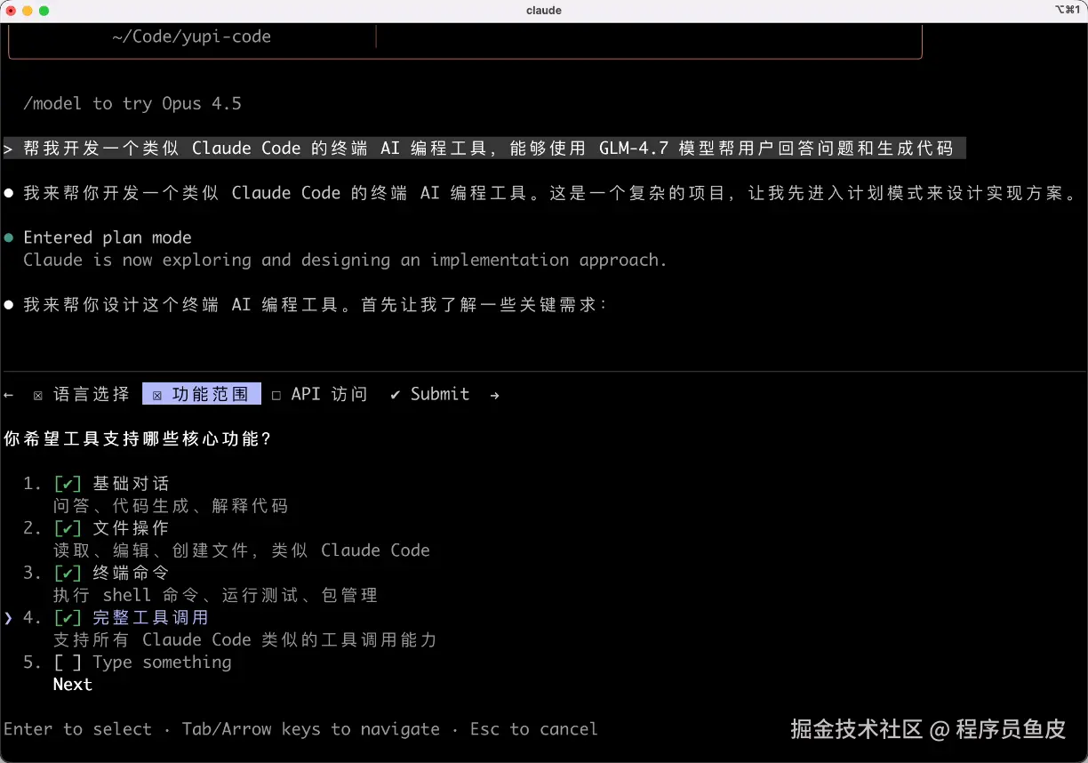Image resolution: width=1088 pixels, height=763 pixels.
Task: Click the ~/Code/yupi-code path text
Action: tap(191, 37)
